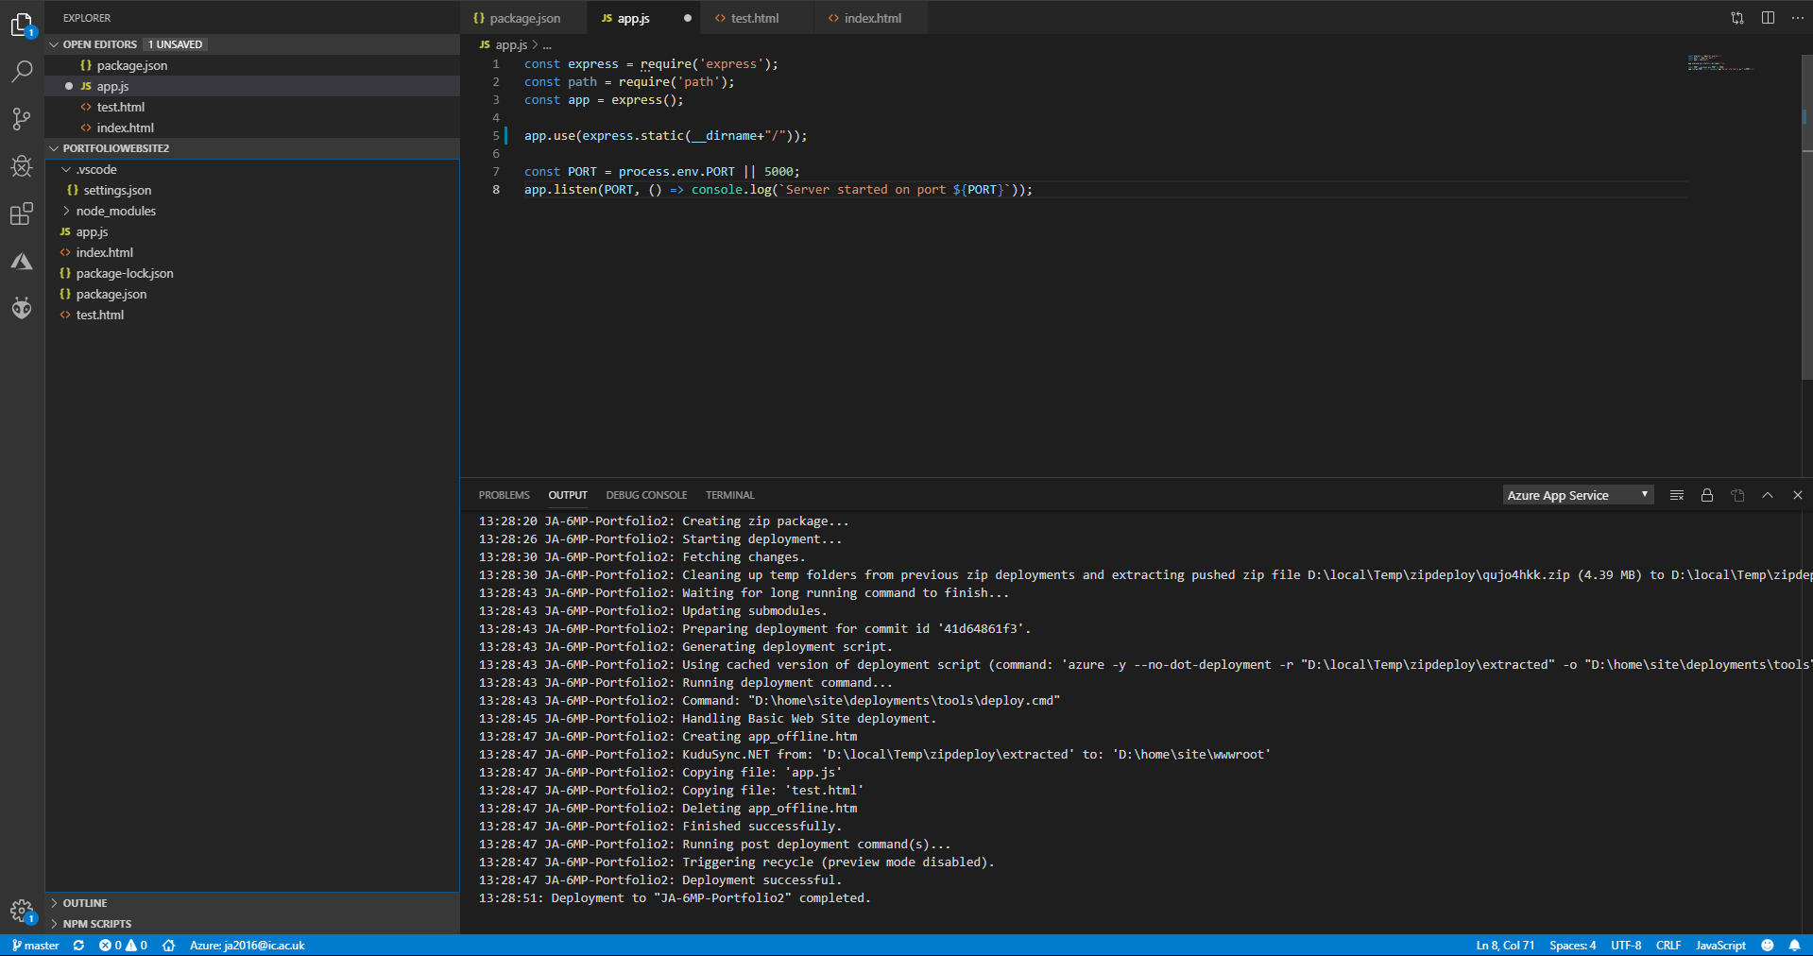This screenshot has width=1813, height=956.
Task: Expand the NPM Scripts section
Action: [x=252, y=924]
